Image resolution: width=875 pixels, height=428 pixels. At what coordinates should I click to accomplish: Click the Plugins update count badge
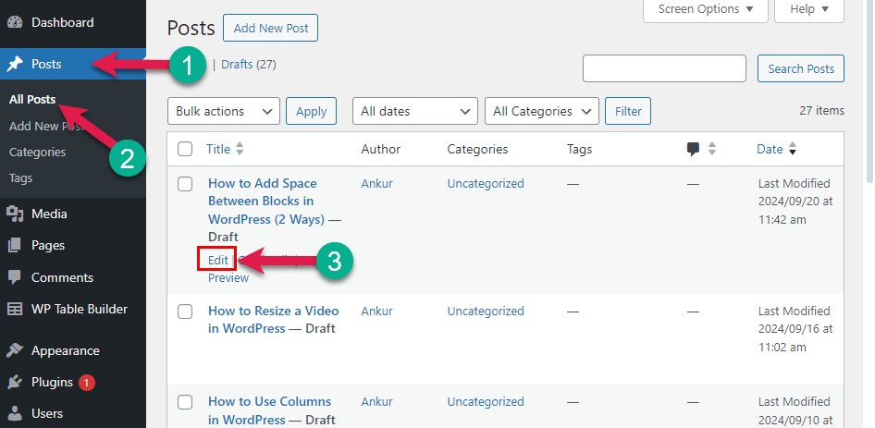click(x=87, y=383)
